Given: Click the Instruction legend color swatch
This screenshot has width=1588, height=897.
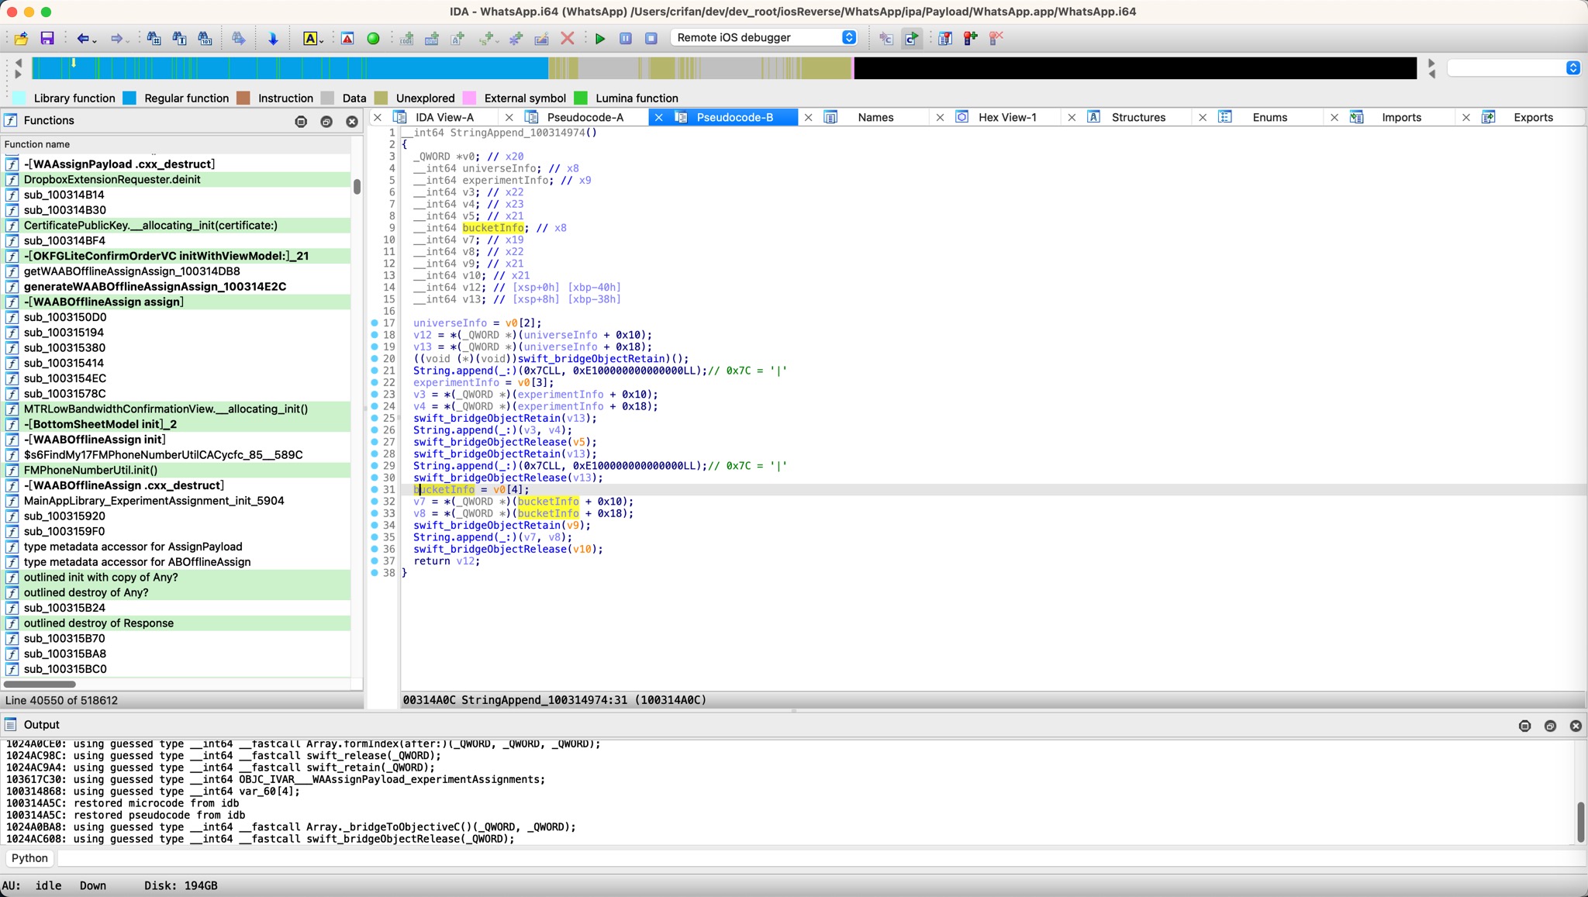Looking at the screenshot, I should (243, 98).
